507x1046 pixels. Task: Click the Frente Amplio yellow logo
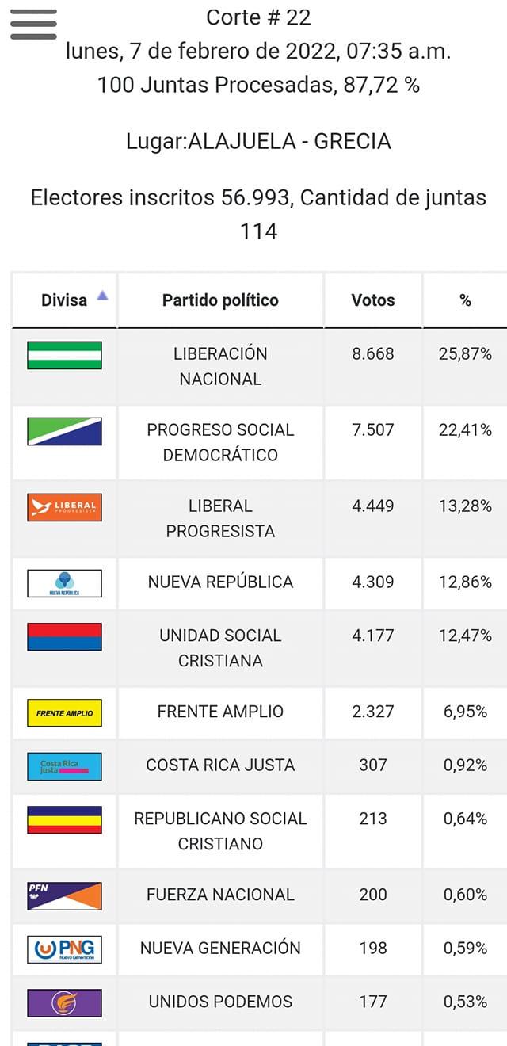tap(64, 712)
